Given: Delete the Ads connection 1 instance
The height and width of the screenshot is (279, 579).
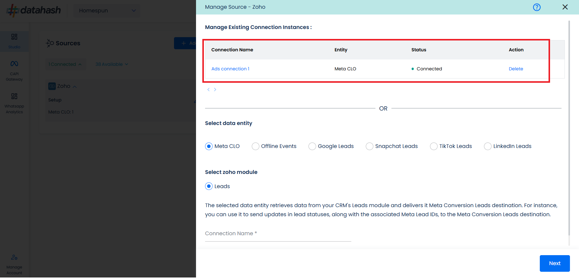Looking at the screenshot, I should click(516, 69).
